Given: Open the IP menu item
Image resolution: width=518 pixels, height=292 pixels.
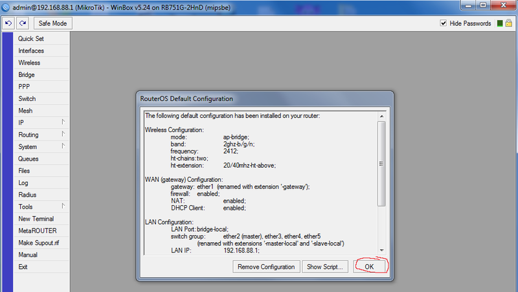Looking at the screenshot, I should pyautogui.click(x=41, y=122).
